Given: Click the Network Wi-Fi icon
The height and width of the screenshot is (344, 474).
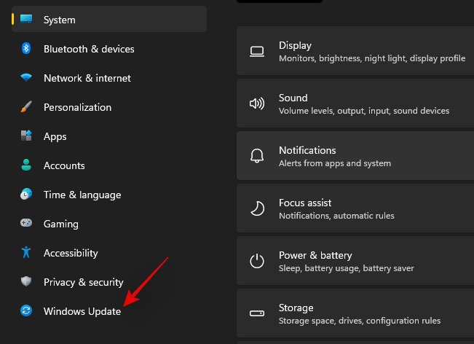Looking at the screenshot, I should [26, 78].
